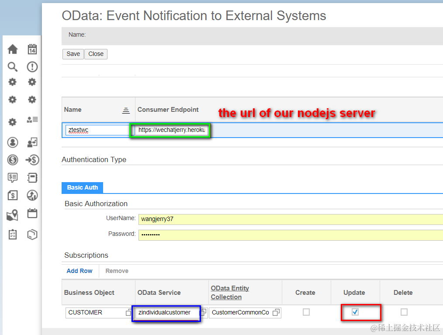This screenshot has height=335, width=443.
Task: Click the Subscriptions section heading
Action: pos(86,256)
